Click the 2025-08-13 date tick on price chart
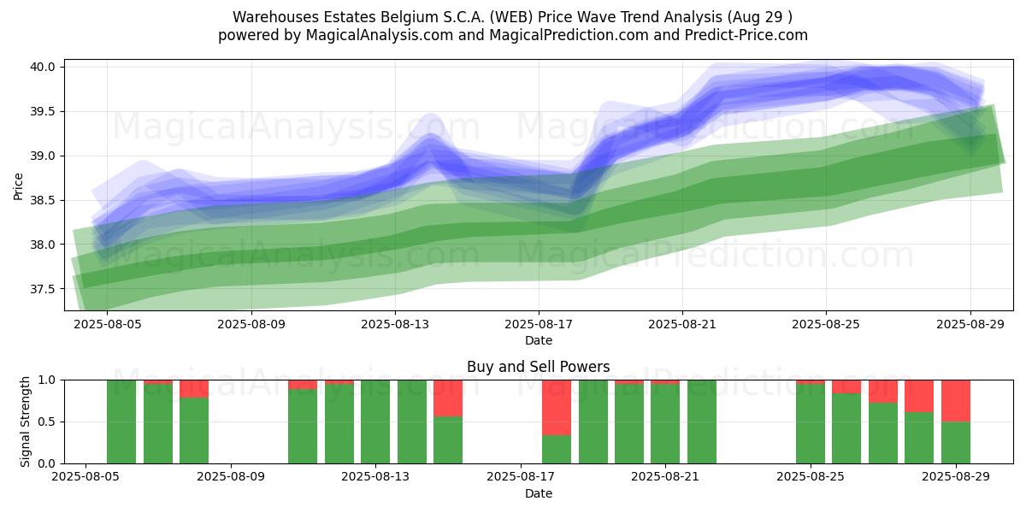The width and height of the screenshot is (1026, 513). pos(394,324)
